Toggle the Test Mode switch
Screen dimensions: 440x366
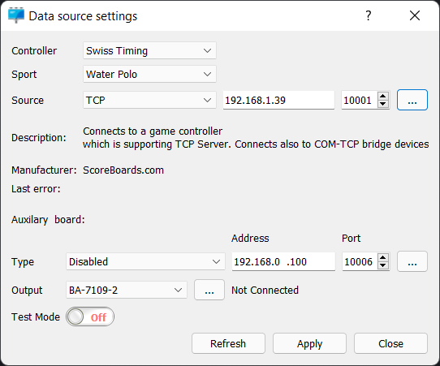(x=90, y=316)
